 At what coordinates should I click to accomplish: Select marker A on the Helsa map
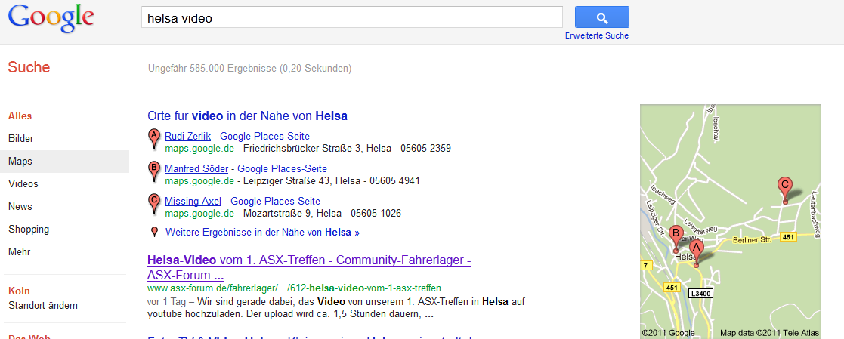tap(696, 254)
